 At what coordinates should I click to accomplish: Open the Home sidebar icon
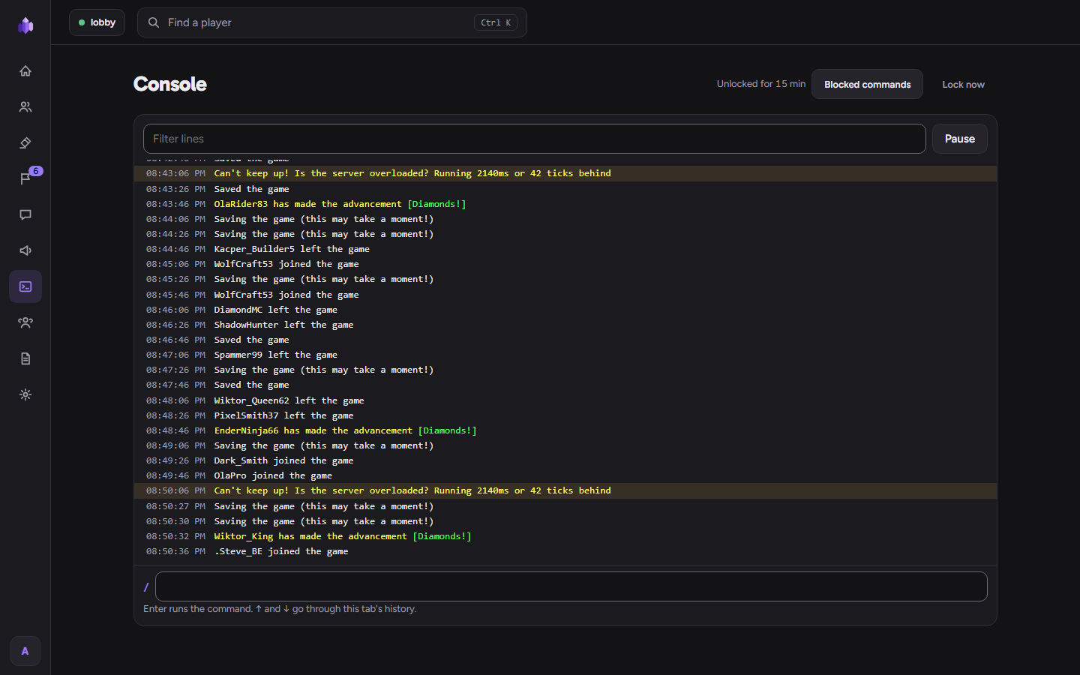pyautogui.click(x=25, y=70)
